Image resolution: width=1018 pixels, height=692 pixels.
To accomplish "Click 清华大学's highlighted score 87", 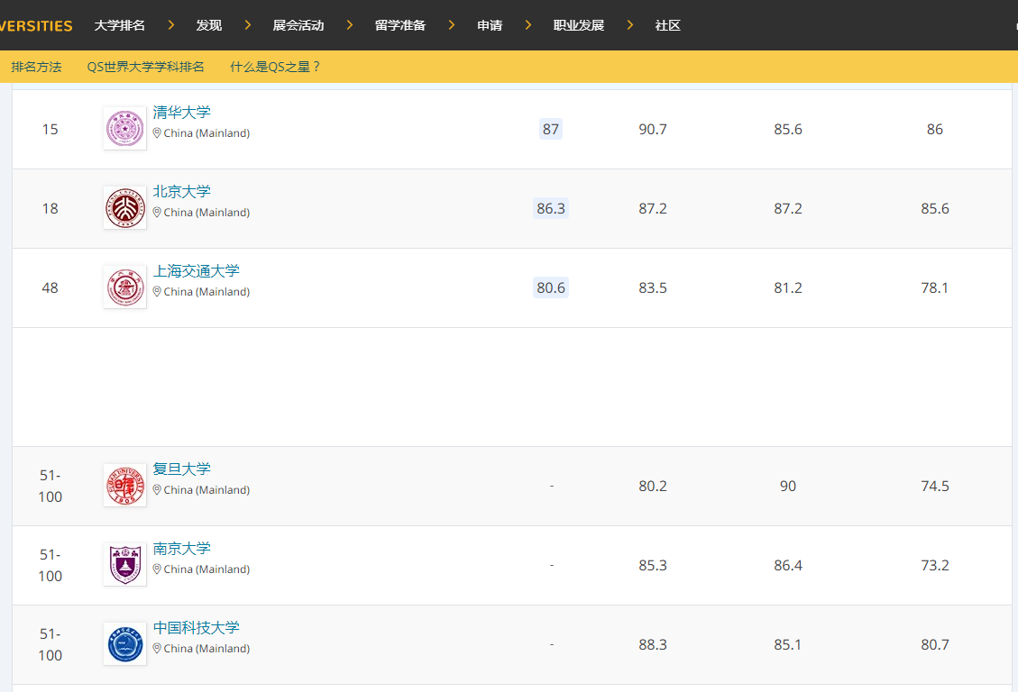I will [x=551, y=129].
